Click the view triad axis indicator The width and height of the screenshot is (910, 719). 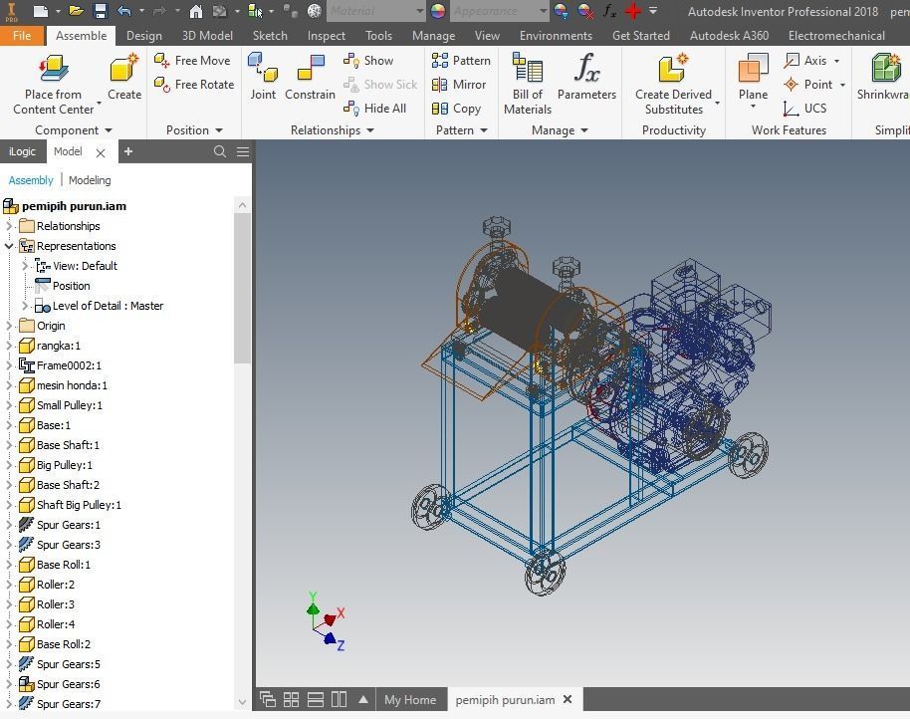[x=326, y=622]
